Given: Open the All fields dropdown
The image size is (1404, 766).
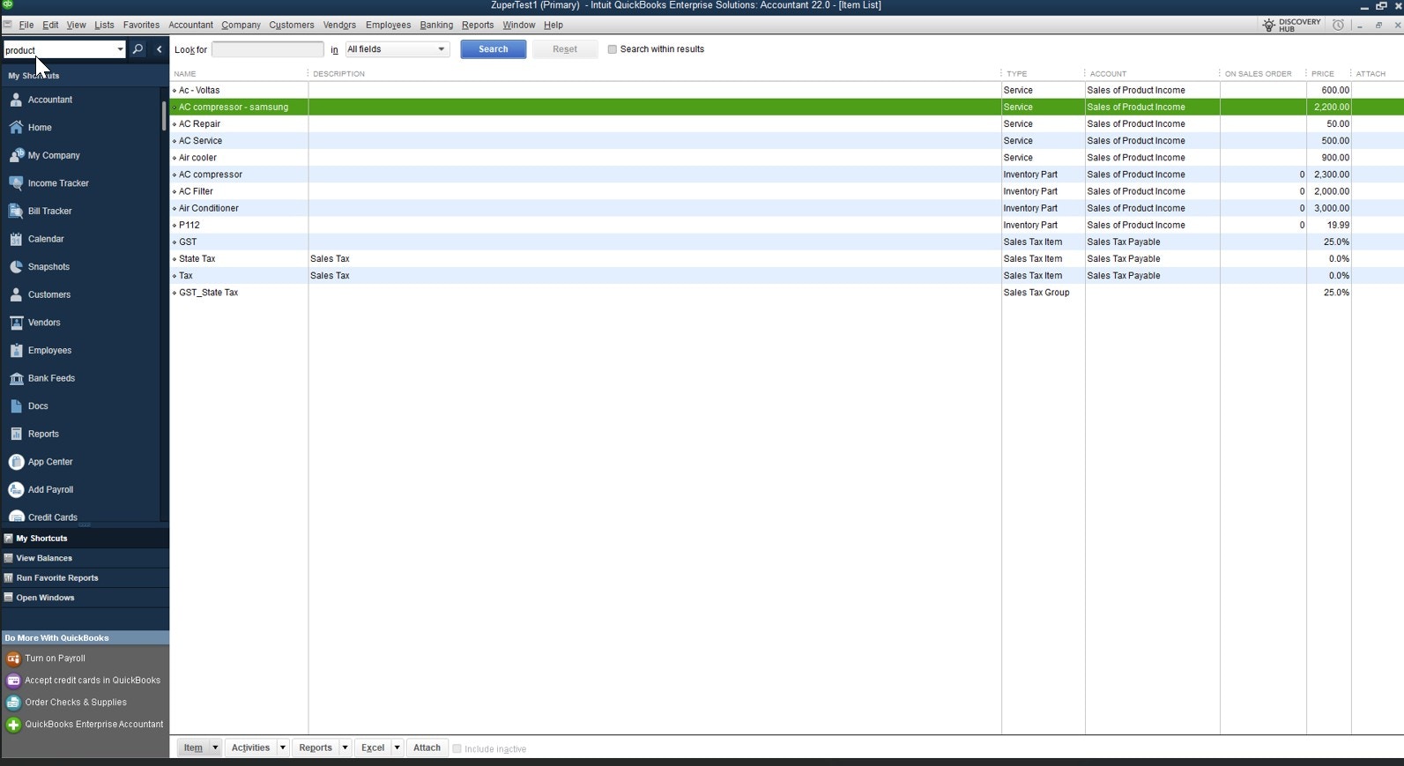Looking at the screenshot, I should click(397, 49).
